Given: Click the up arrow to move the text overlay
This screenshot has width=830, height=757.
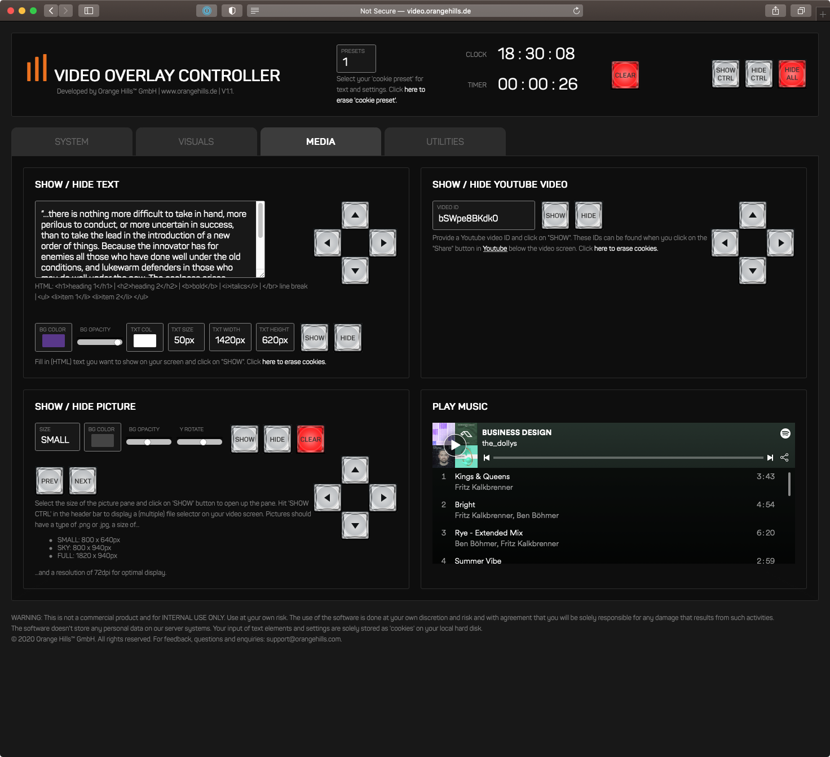Looking at the screenshot, I should point(355,215).
